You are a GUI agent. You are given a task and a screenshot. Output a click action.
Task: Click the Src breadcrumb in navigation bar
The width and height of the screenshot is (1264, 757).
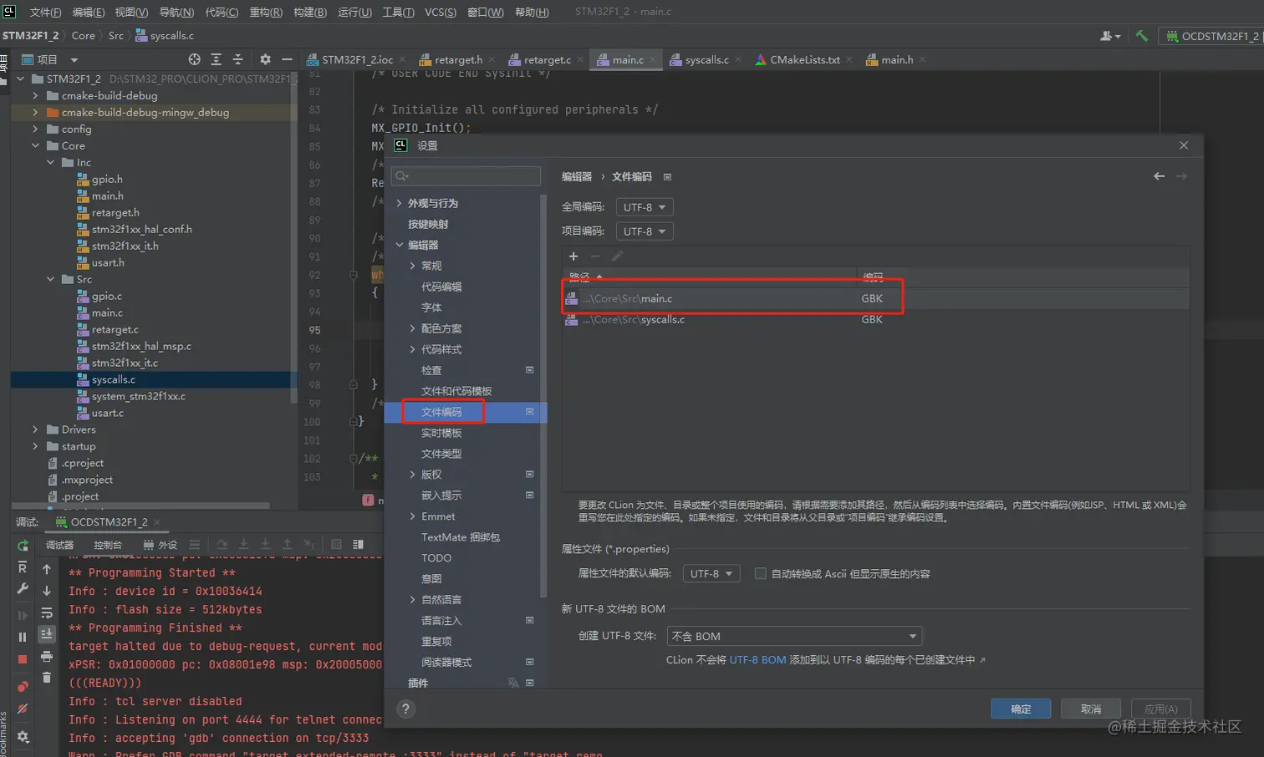click(115, 36)
